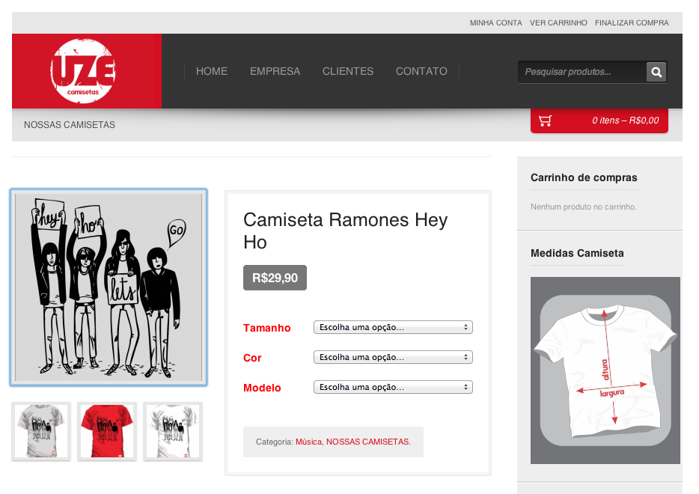The width and height of the screenshot is (699, 494).
Task: Open the Modelo dropdown
Action: pos(393,387)
